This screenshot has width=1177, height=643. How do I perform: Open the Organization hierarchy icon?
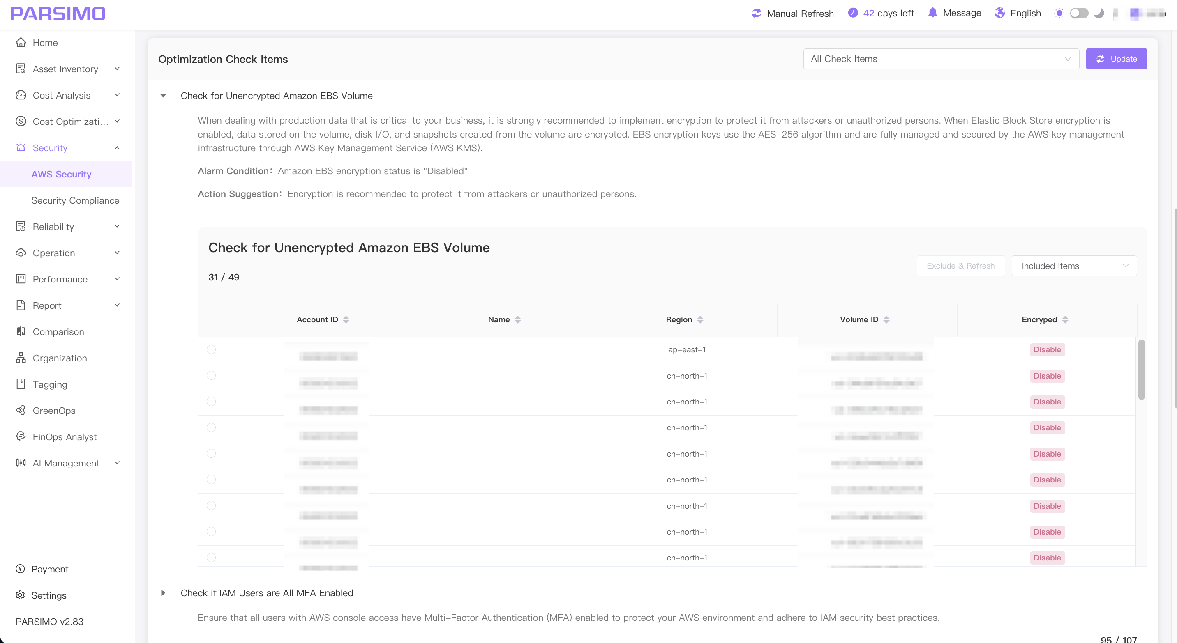21,358
